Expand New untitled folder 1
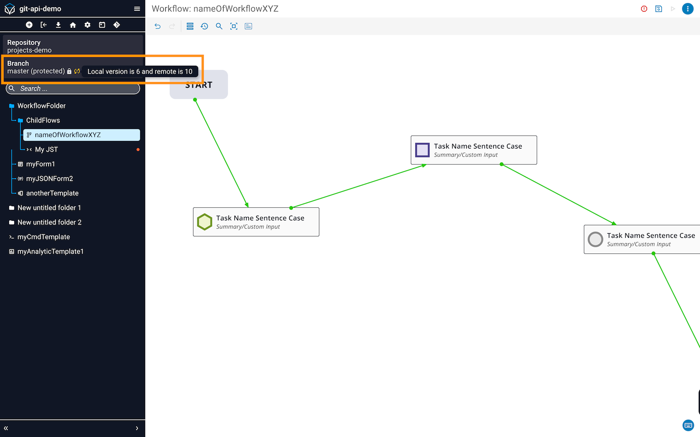This screenshot has width=700, height=437. (12, 208)
